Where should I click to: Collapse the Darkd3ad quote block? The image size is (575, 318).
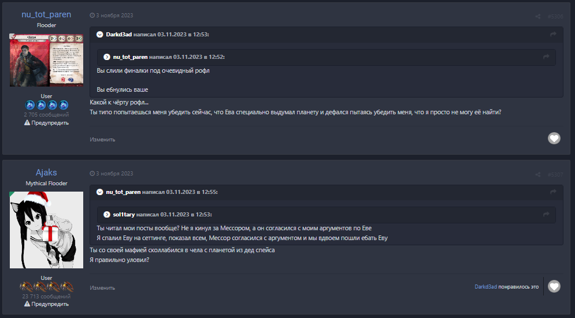click(x=99, y=35)
